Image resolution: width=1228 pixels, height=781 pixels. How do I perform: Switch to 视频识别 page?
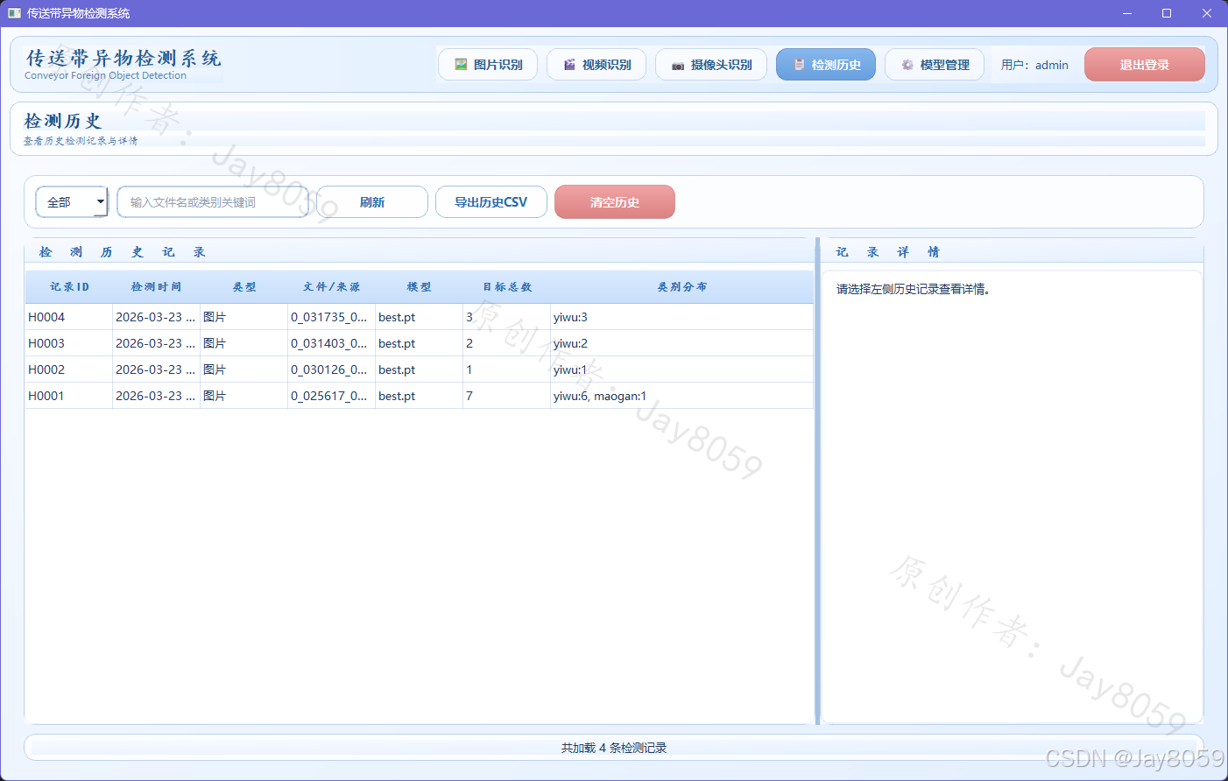[x=596, y=65]
